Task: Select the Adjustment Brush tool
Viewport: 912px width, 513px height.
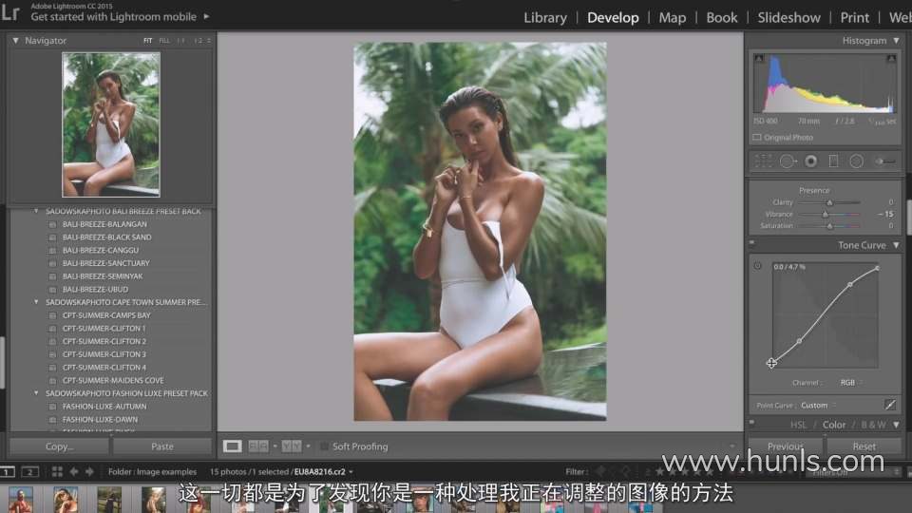Action: click(884, 161)
